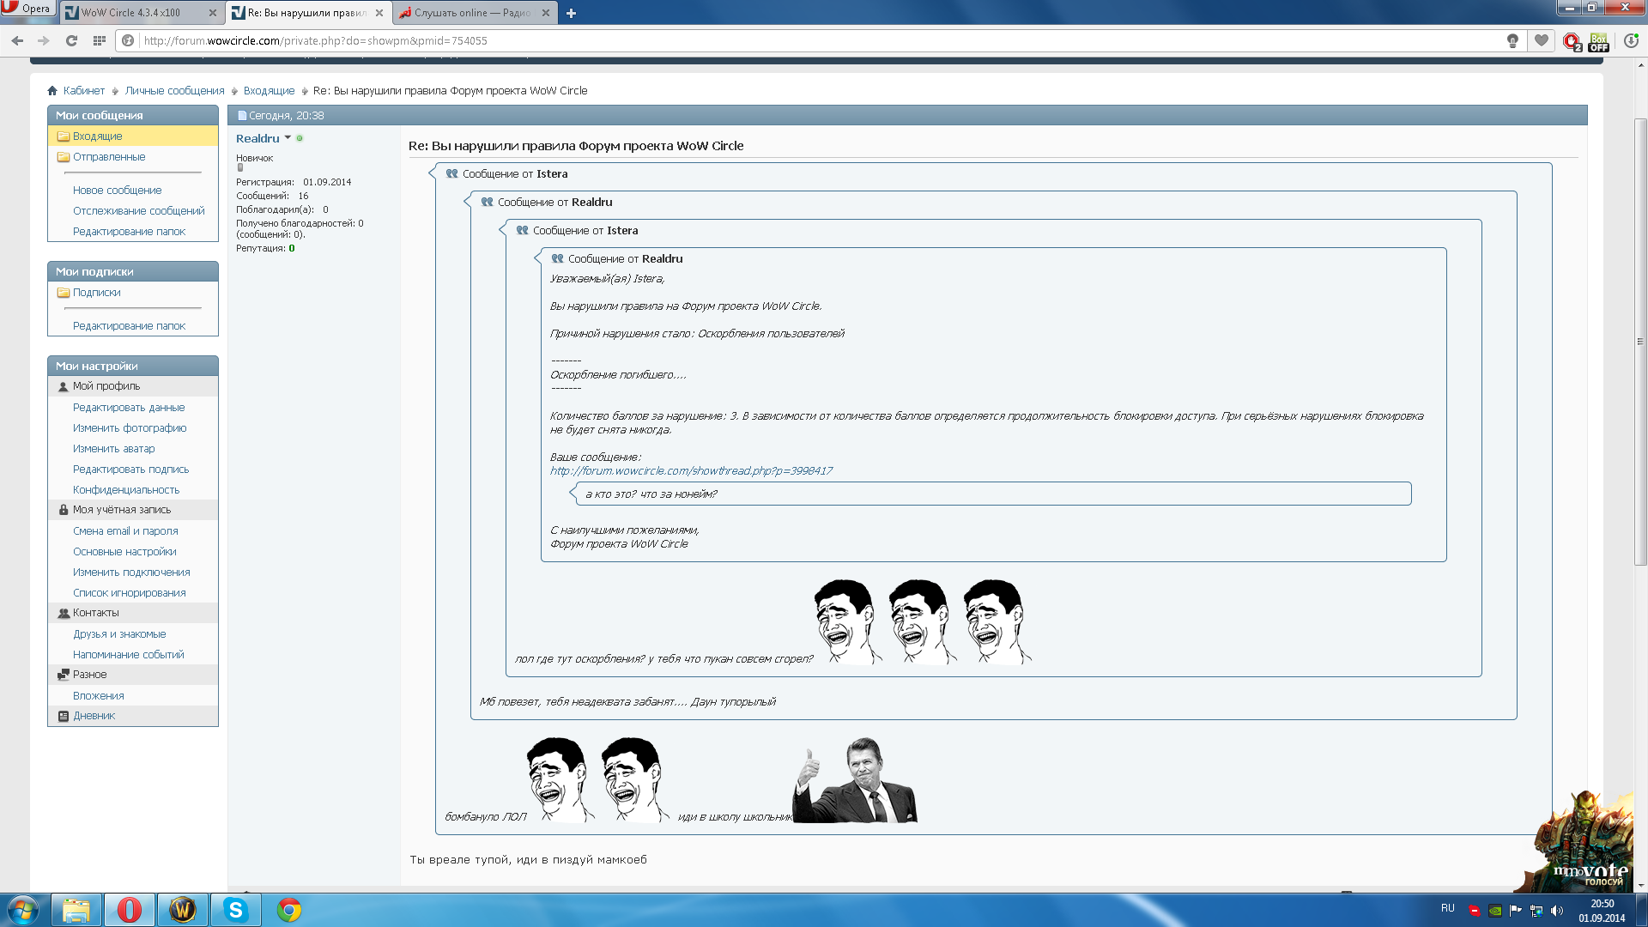
Task: Open the showthread forum link in message
Action: coord(691,471)
